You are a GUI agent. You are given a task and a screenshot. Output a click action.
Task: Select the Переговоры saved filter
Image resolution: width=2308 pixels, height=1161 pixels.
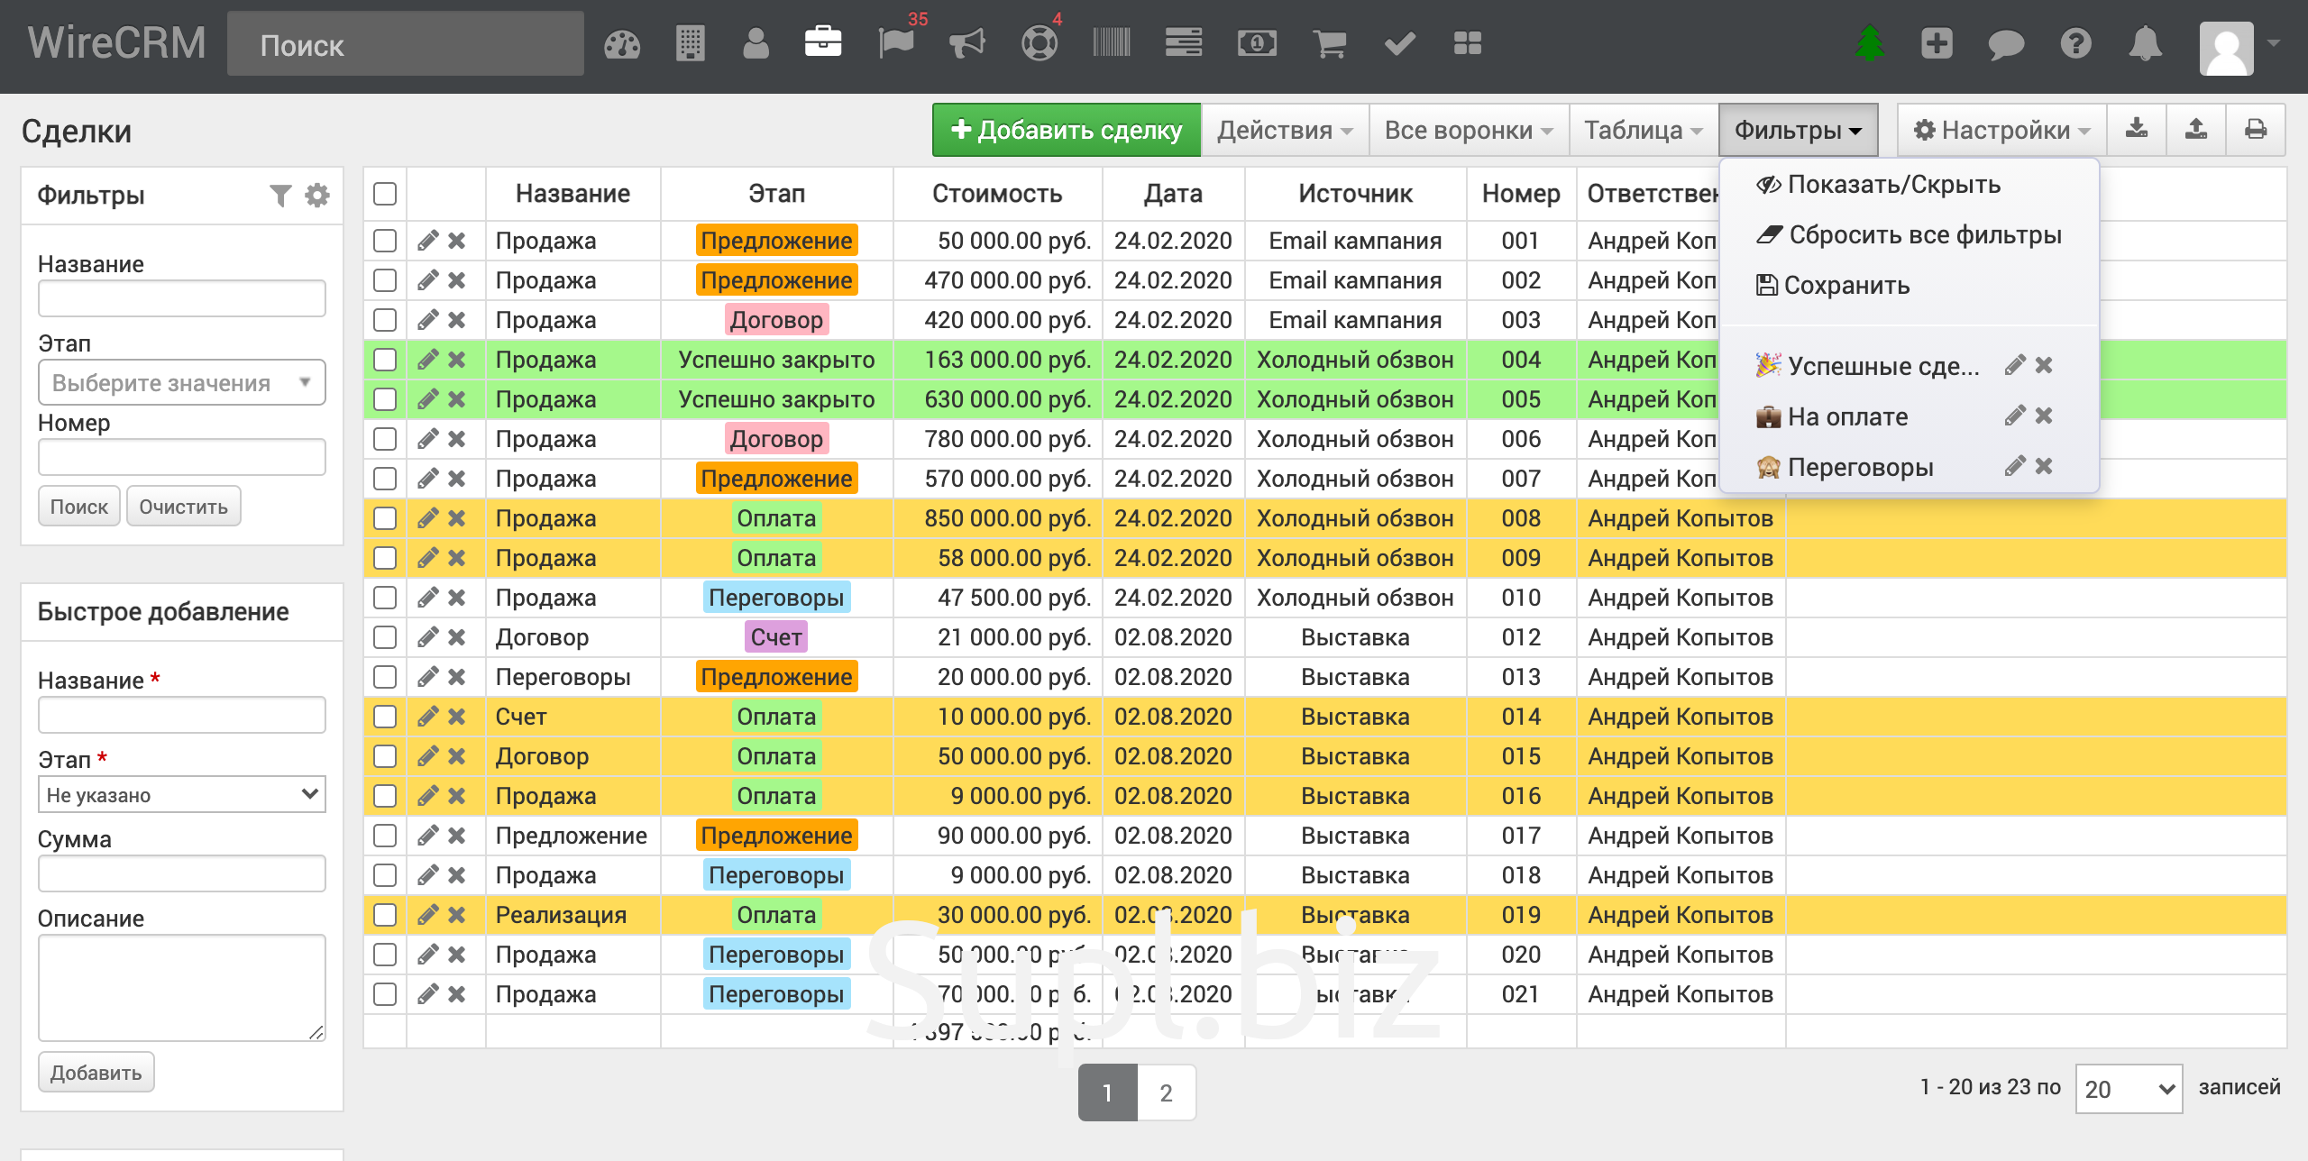pyautogui.click(x=1859, y=467)
